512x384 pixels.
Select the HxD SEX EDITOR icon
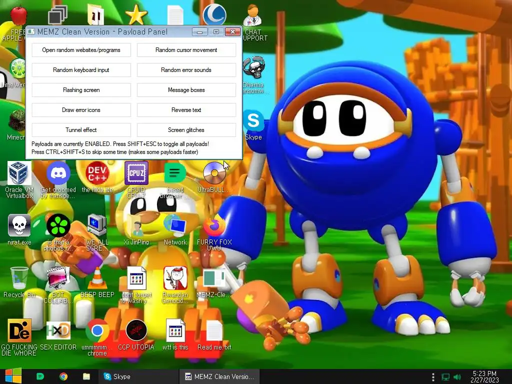coord(58,330)
